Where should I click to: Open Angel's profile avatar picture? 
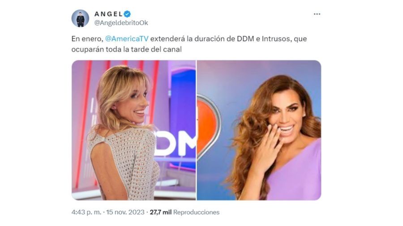pos(80,18)
